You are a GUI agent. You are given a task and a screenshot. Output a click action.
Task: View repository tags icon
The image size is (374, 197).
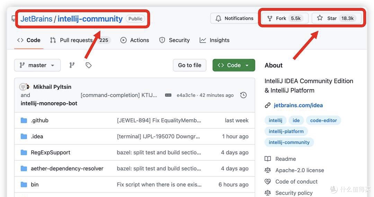coord(89,65)
